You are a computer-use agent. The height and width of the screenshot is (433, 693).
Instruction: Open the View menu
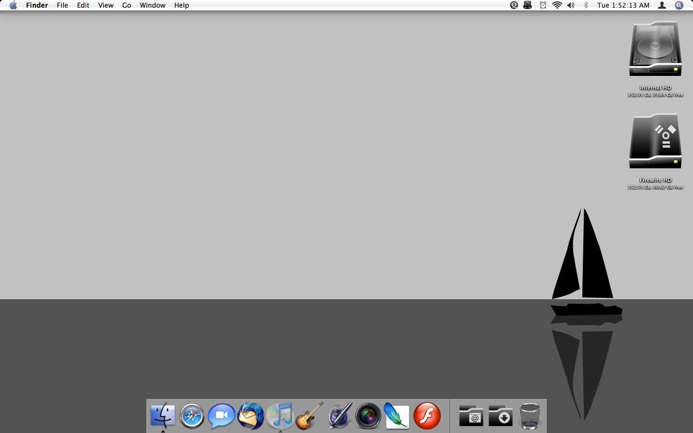click(105, 5)
